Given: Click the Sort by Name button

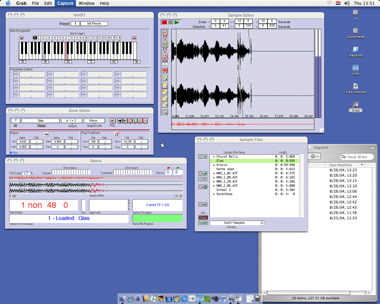Looking at the screenshot, I should [x=203, y=218].
